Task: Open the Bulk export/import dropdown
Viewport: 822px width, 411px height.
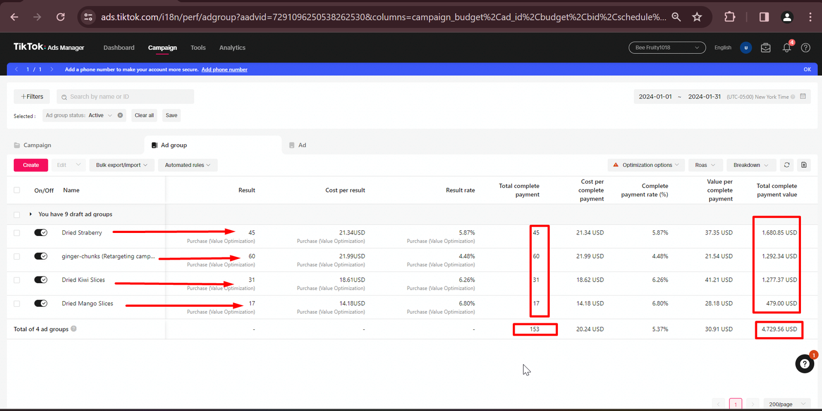Action: point(122,165)
